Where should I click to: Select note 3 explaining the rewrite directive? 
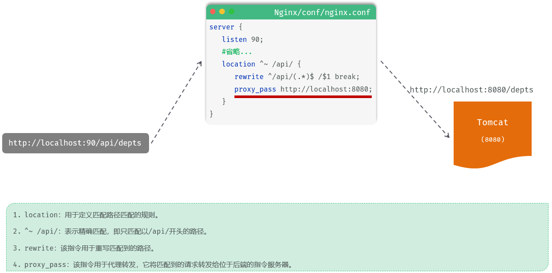[84, 248]
